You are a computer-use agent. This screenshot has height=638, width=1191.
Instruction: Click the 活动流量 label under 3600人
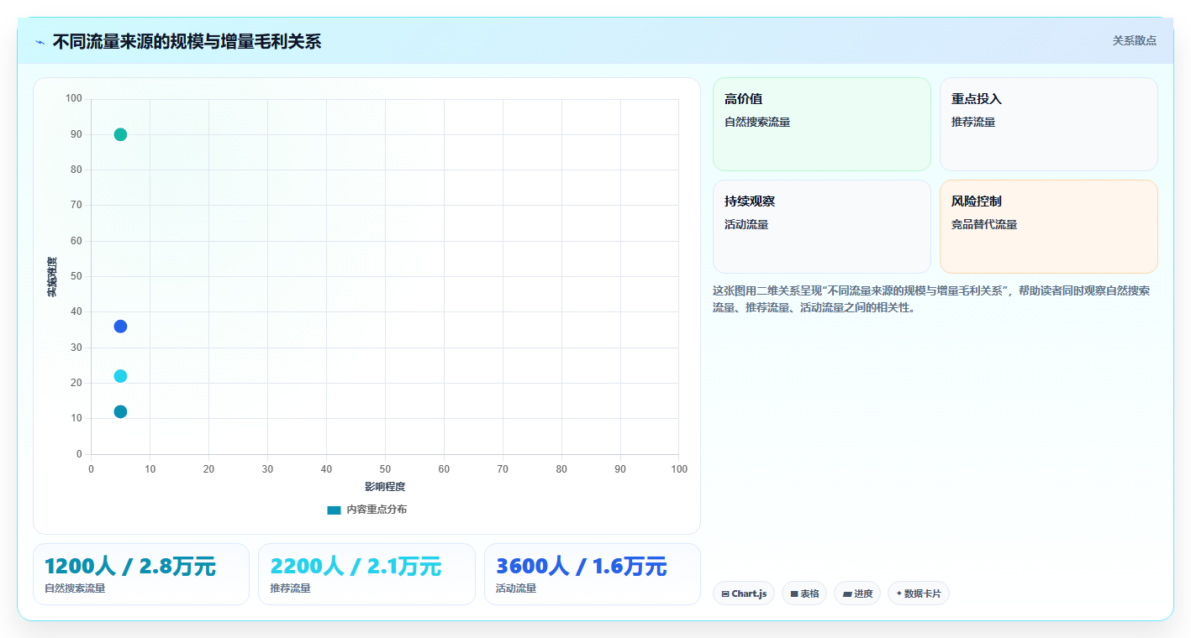tap(516, 588)
